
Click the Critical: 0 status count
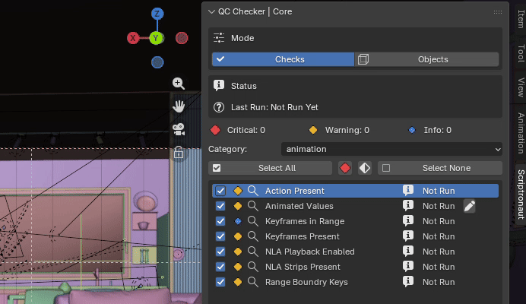[x=246, y=130]
